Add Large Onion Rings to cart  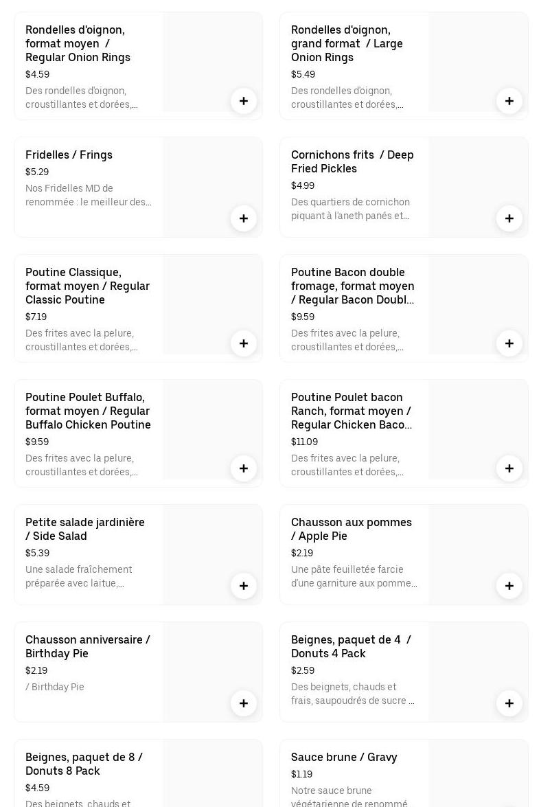click(509, 101)
